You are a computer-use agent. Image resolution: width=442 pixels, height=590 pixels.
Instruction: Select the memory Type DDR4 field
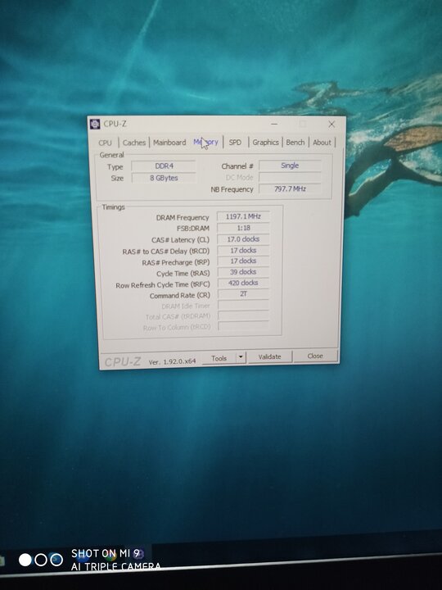tap(164, 166)
